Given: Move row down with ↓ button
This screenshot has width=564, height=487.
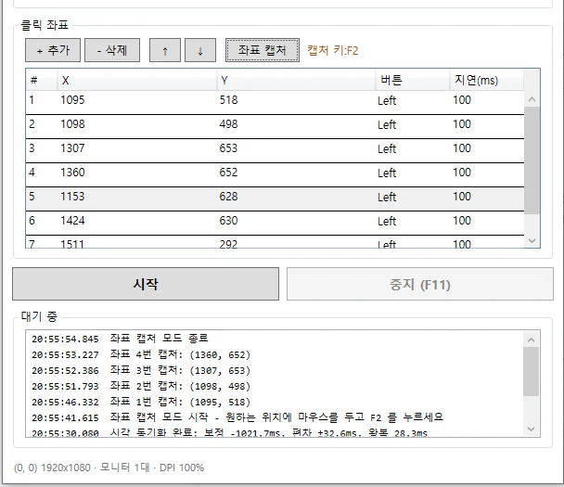Looking at the screenshot, I should (x=200, y=50).
